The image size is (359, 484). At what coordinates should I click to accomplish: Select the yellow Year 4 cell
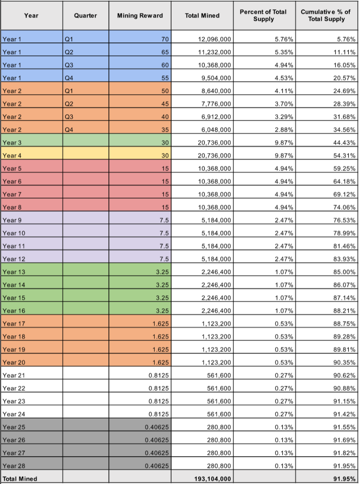pyautogui.click(x=32, y=154)
